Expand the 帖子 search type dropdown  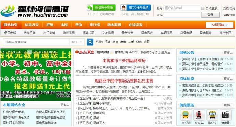tap(77, 42)
